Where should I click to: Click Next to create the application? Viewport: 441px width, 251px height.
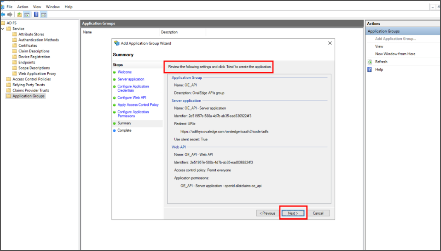point(293,213)
